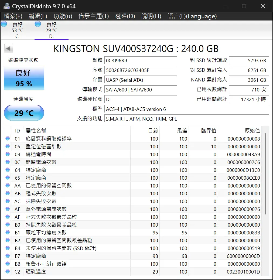Select the D: drive status orb

tap(38, 24)
